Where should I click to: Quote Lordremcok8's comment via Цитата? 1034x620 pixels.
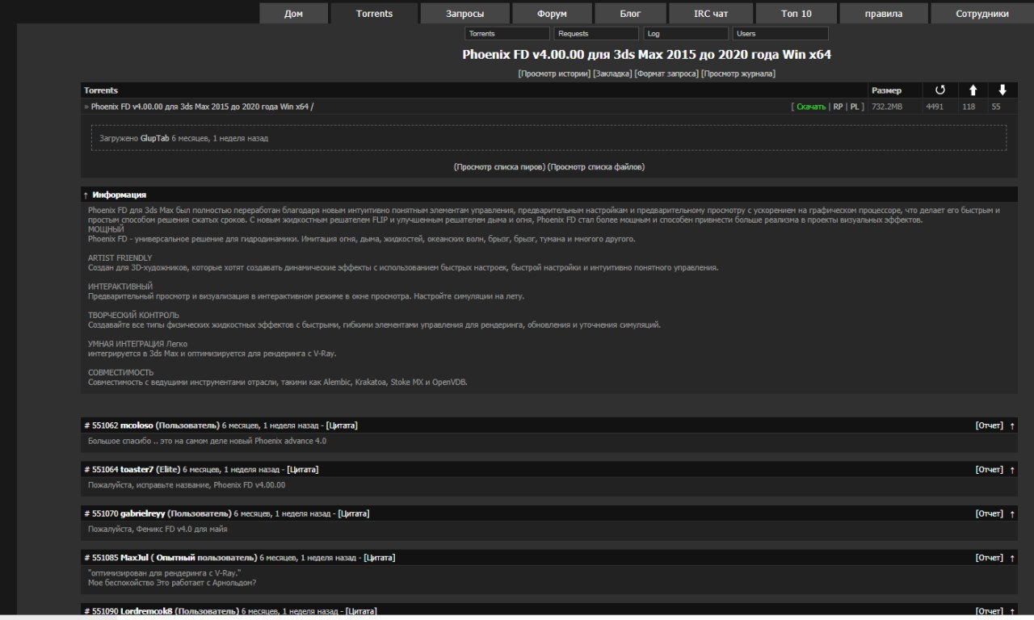coord(361,611)
